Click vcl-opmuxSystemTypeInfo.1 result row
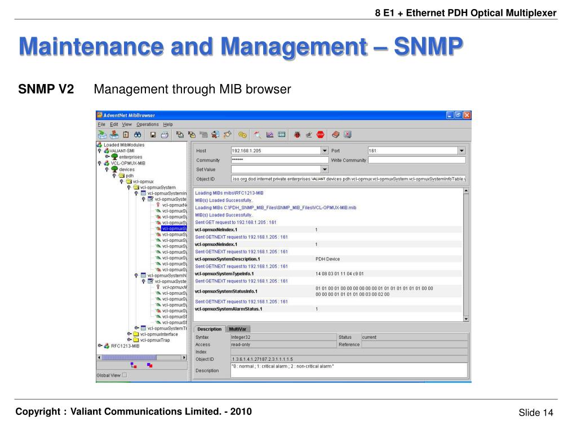Screen dimensions: 577x433 (x=328, y=273)
